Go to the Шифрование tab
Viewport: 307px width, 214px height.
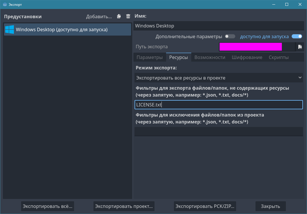coord(247,57)
